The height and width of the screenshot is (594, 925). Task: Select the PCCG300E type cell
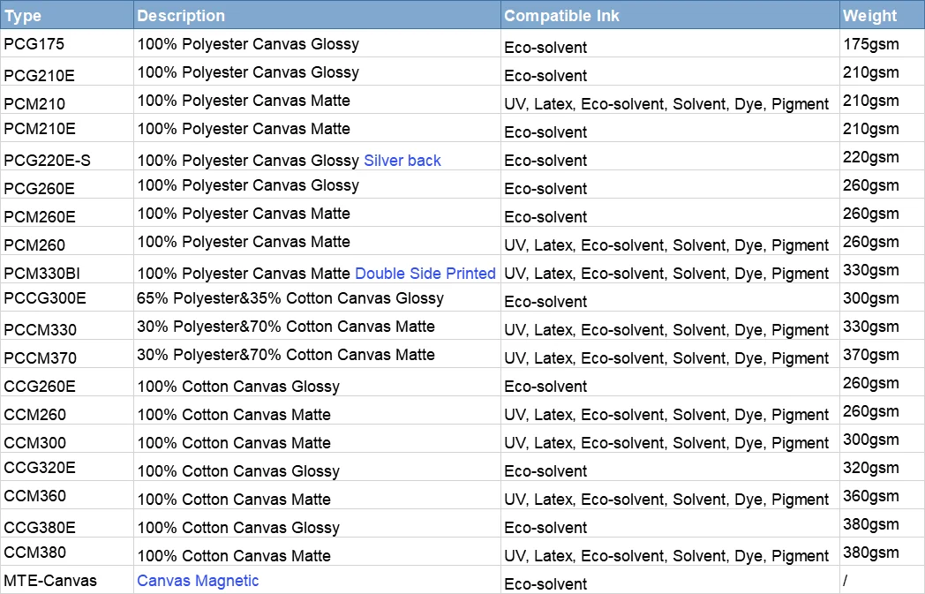click(x=45, y=298)
